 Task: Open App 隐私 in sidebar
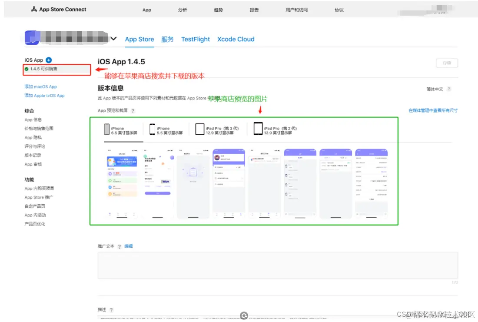[33, 137]
